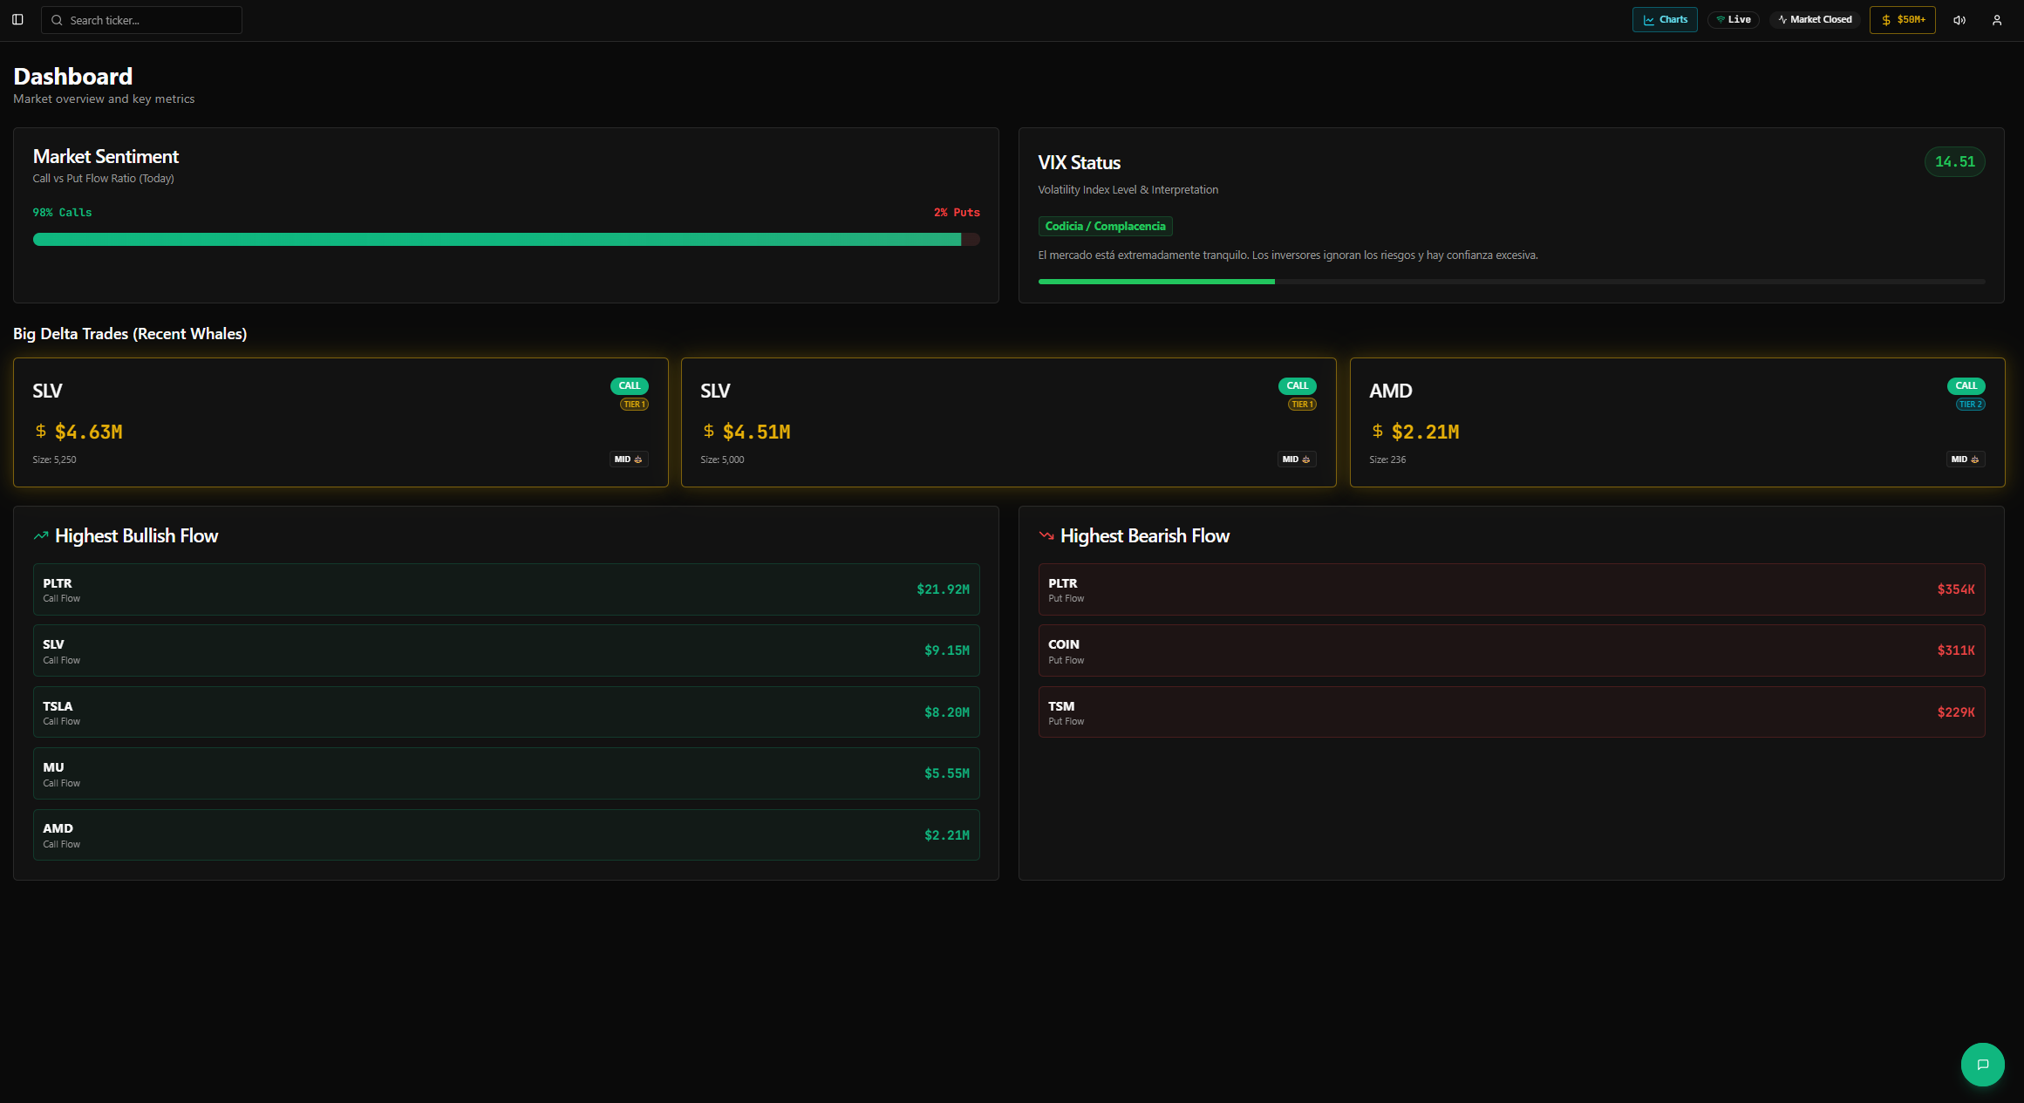This screenshot has width=2024, height=1103.
Task: Open the Charts view
Action: coord(1664,19)
